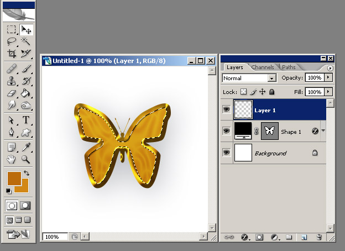The height and width of the screenshot is (251, 345).
Task: Open the background color picker
Action: click(25, 189)
